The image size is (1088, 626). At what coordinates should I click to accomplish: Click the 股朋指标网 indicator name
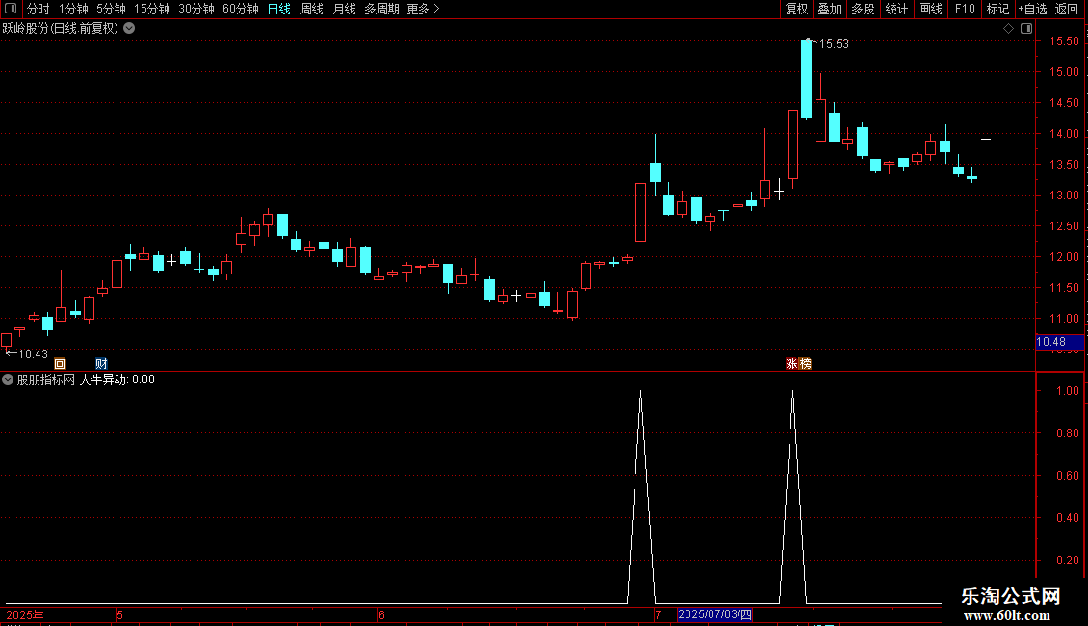coord(46,379)
